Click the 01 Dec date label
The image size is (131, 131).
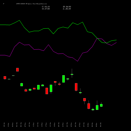(88, 125)
